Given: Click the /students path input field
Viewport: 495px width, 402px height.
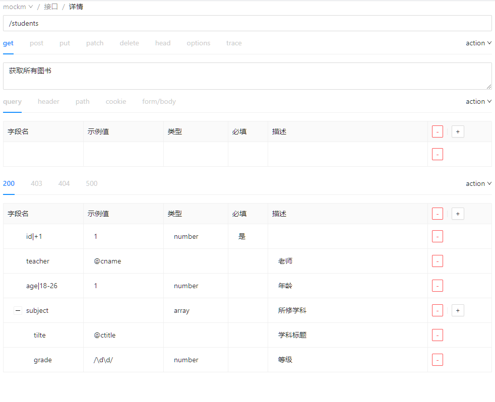Looking at the screenshot, I should click(x=247, y=23).
